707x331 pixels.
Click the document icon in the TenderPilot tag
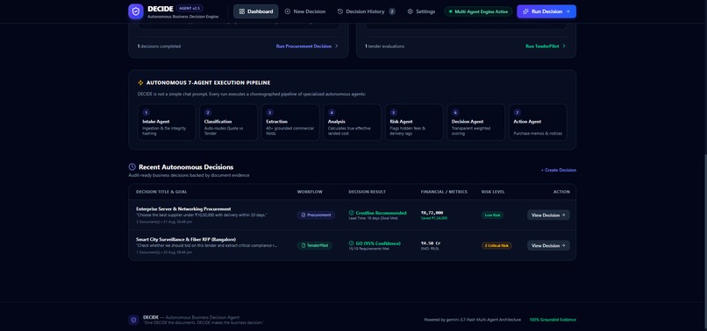point(304,246)
